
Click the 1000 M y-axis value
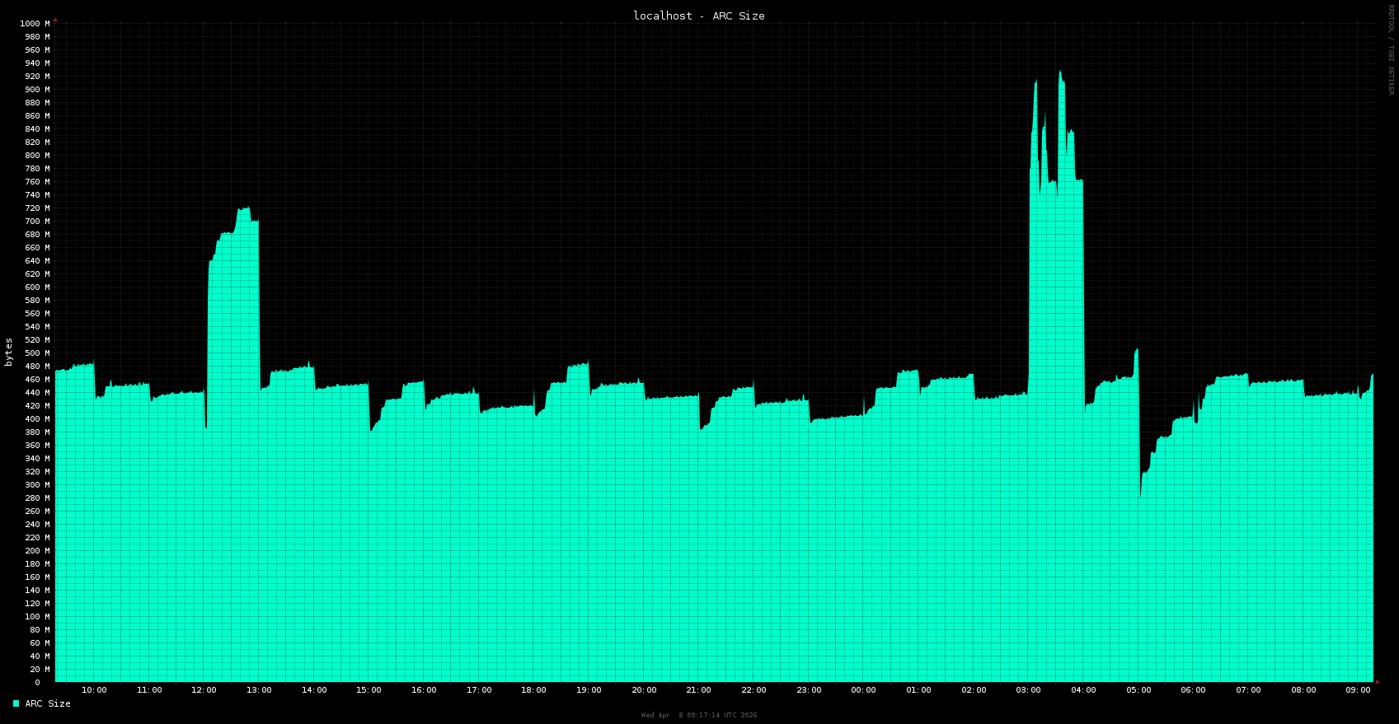click(36, 24)
